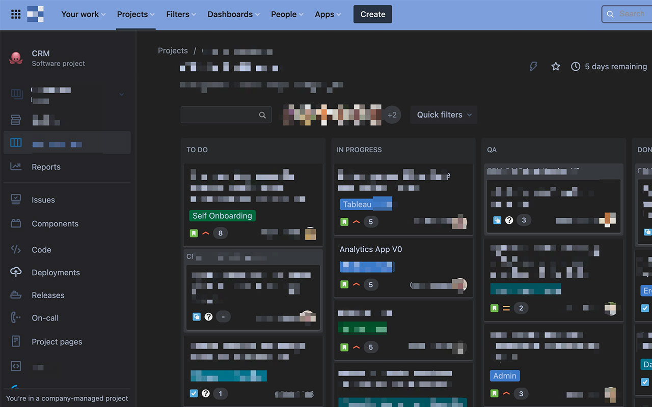
Task: Collapse the board name dropdown in sidebar
Action: tap(121, 94)
